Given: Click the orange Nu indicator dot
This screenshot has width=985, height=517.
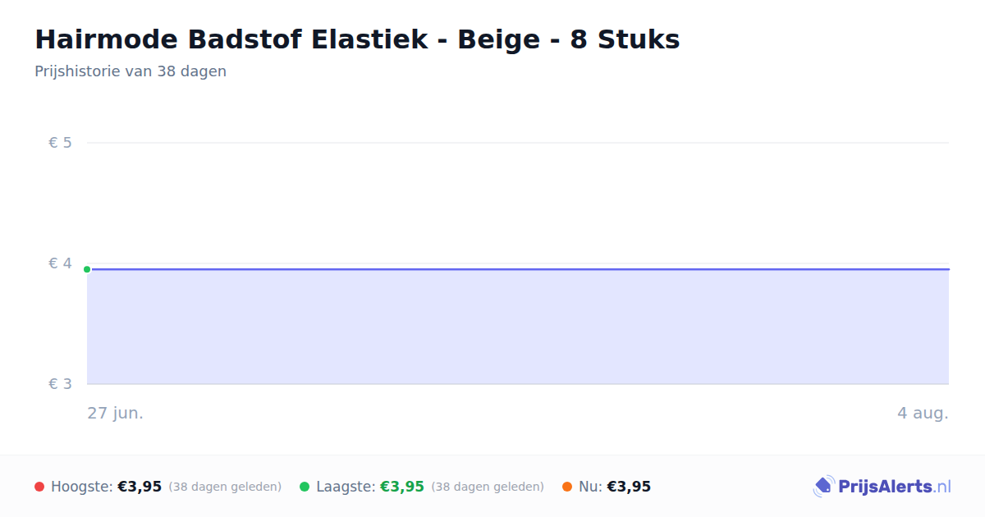Looking at the screenshot, I should (x=567, y=487).
